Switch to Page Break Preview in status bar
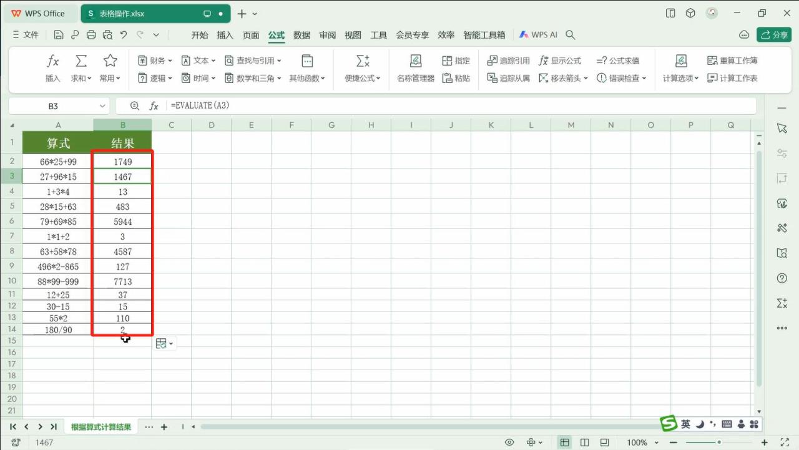Viewport: 799px width, 450px height. 604,443
